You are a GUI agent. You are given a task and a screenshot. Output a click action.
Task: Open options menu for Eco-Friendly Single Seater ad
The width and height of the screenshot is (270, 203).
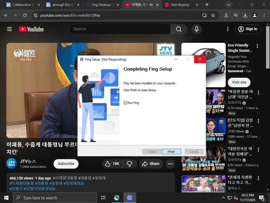(257, 46)
